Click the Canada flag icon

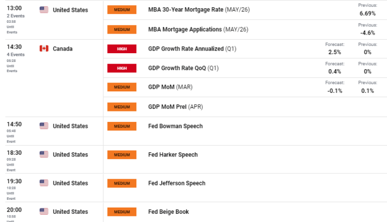(44, 49)
